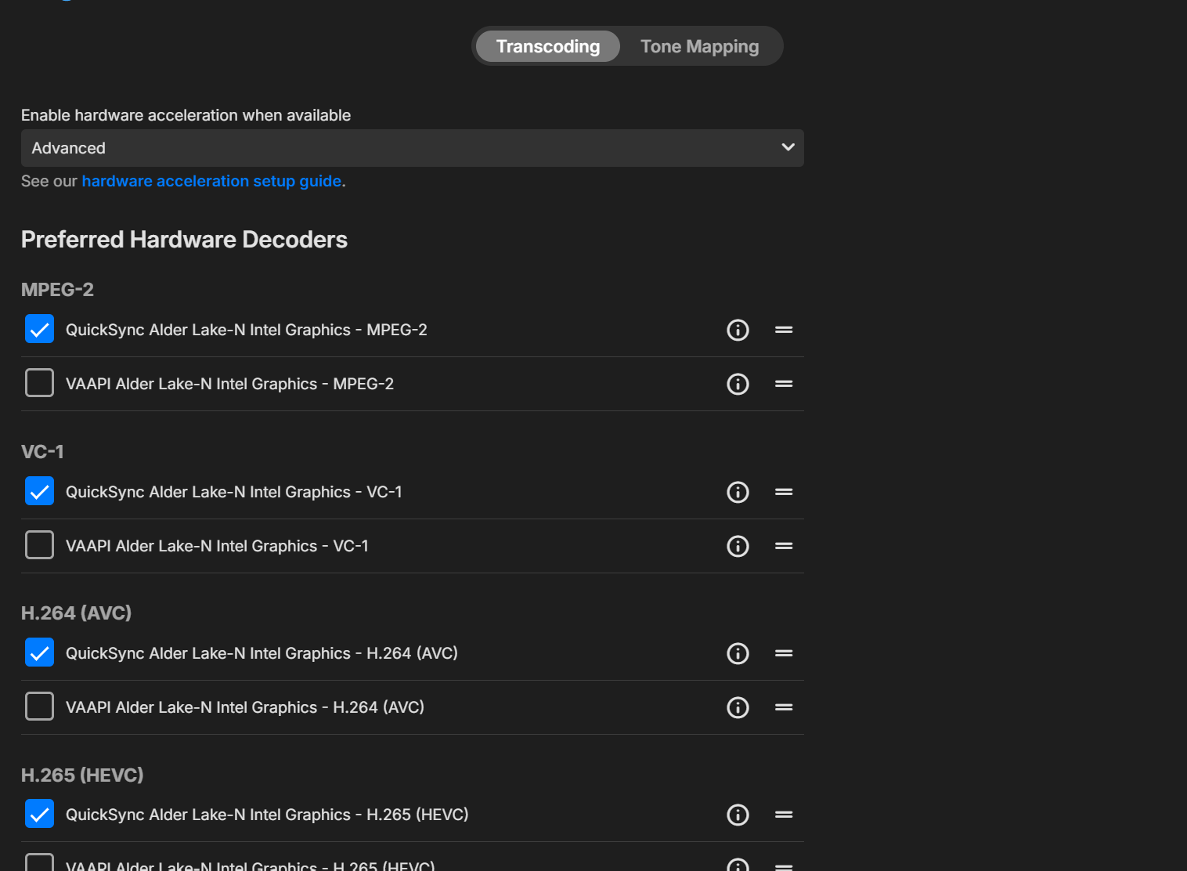Select the Transcoding tab
The height and width of the screenshot is (871, 1187).
547,46
